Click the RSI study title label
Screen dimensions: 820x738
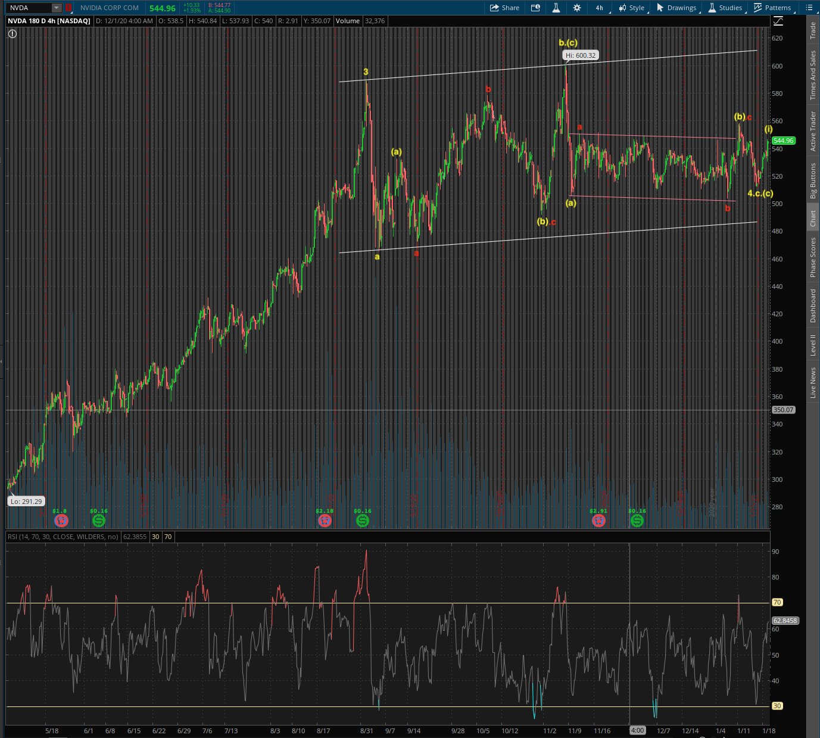click(x=63, y=537)
